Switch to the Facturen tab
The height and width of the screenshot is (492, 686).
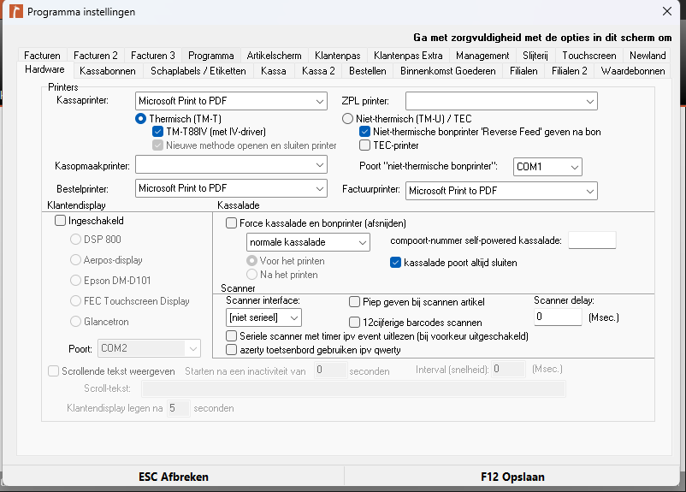42,56
